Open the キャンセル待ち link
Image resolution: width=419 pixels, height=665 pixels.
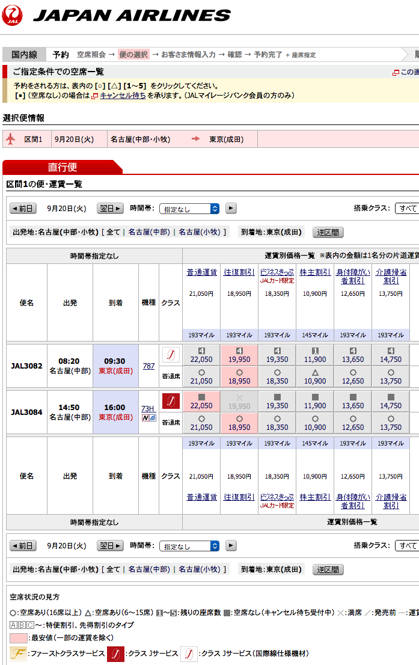pos(123,96)
